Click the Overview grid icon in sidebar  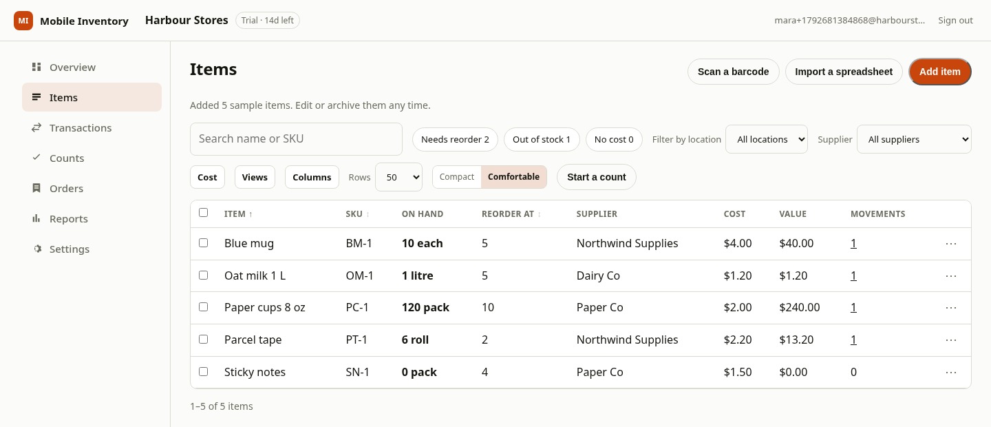point(36,67)
